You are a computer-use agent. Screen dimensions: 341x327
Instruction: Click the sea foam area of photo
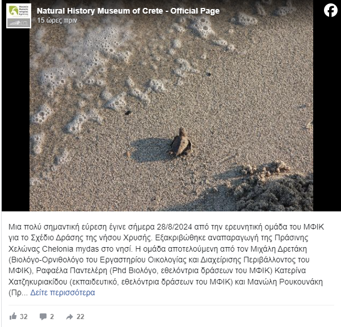tap(91, 65)
